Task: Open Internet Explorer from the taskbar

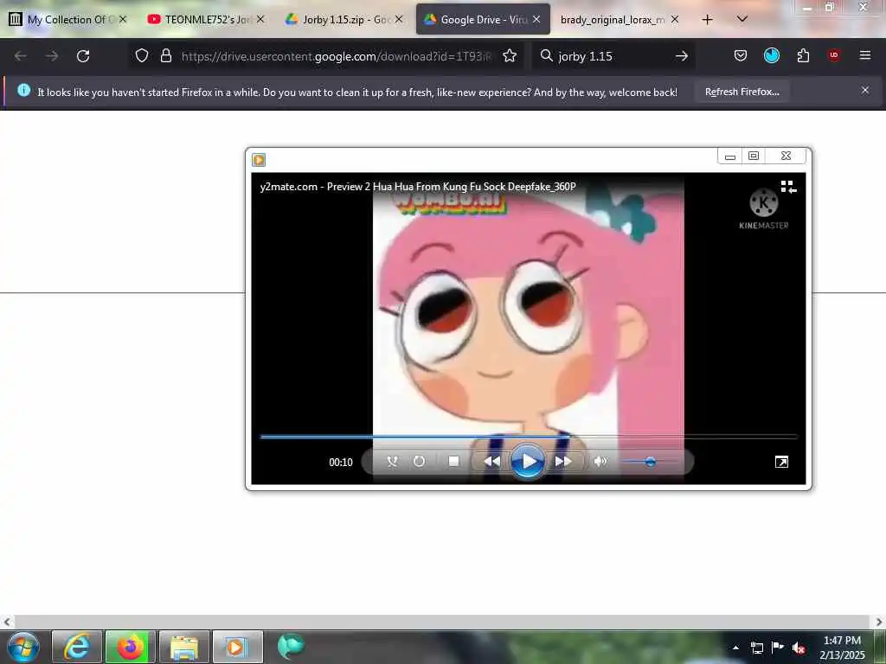Action: 77,647
